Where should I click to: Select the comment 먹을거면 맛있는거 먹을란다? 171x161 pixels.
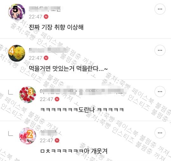point(68,68)
